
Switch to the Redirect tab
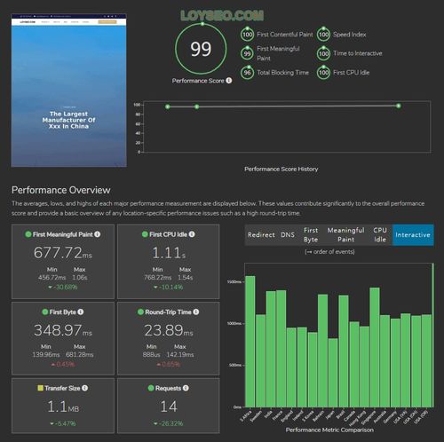coord(261,235)
